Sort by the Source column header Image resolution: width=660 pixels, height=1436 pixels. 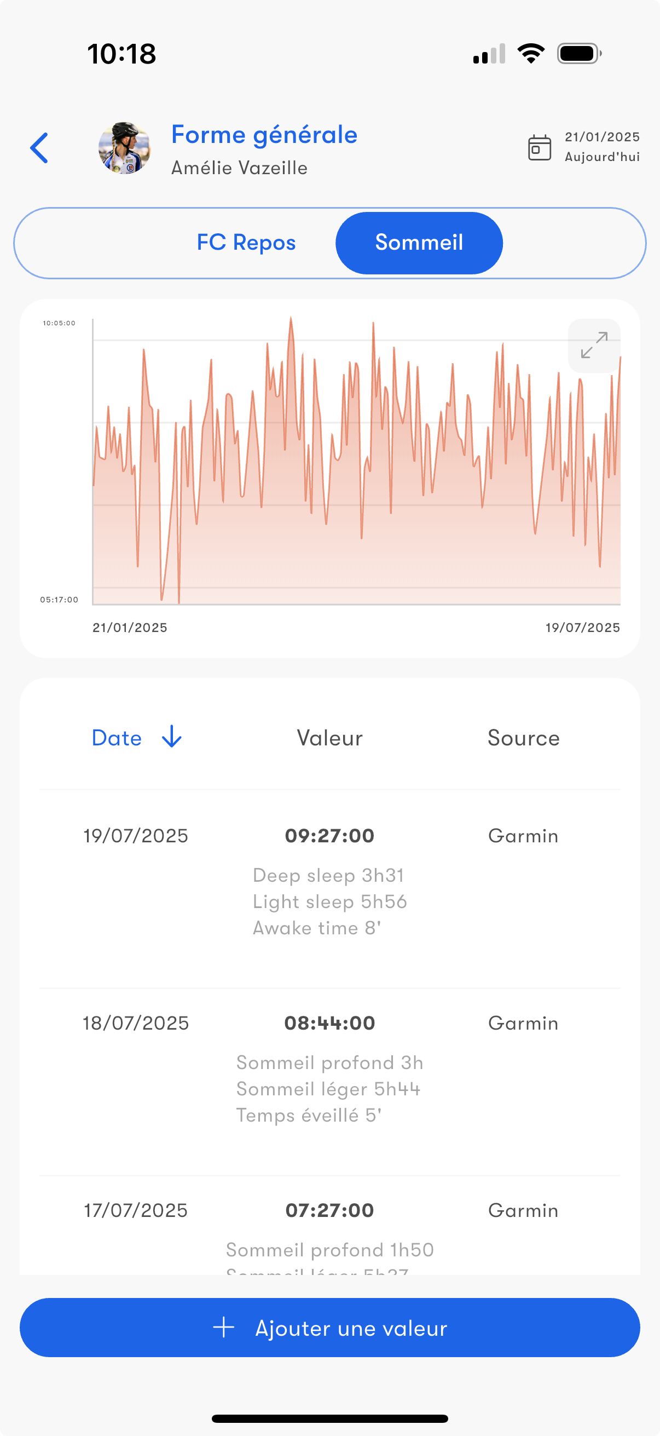(524, 738)
